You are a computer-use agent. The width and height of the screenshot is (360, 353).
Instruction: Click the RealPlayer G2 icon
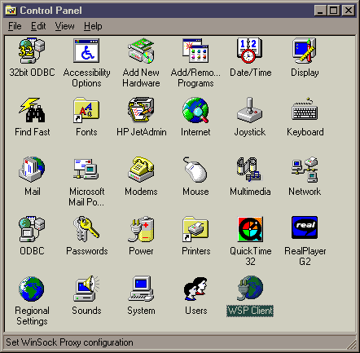[305, 227]
